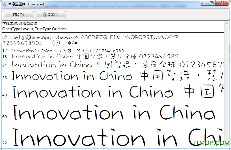Click the vertical scrollbar track
The width and height of the screenshot is (231, 150).
pyautogui.click(x=227, y=85)
